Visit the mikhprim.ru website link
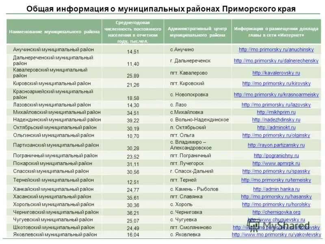This screenshot has width=325, height=244. pos(277,112)
